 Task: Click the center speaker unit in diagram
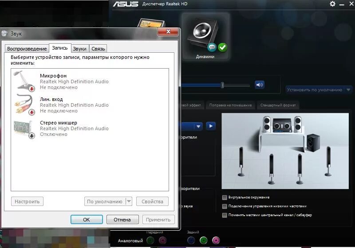(x=282, y=125)
